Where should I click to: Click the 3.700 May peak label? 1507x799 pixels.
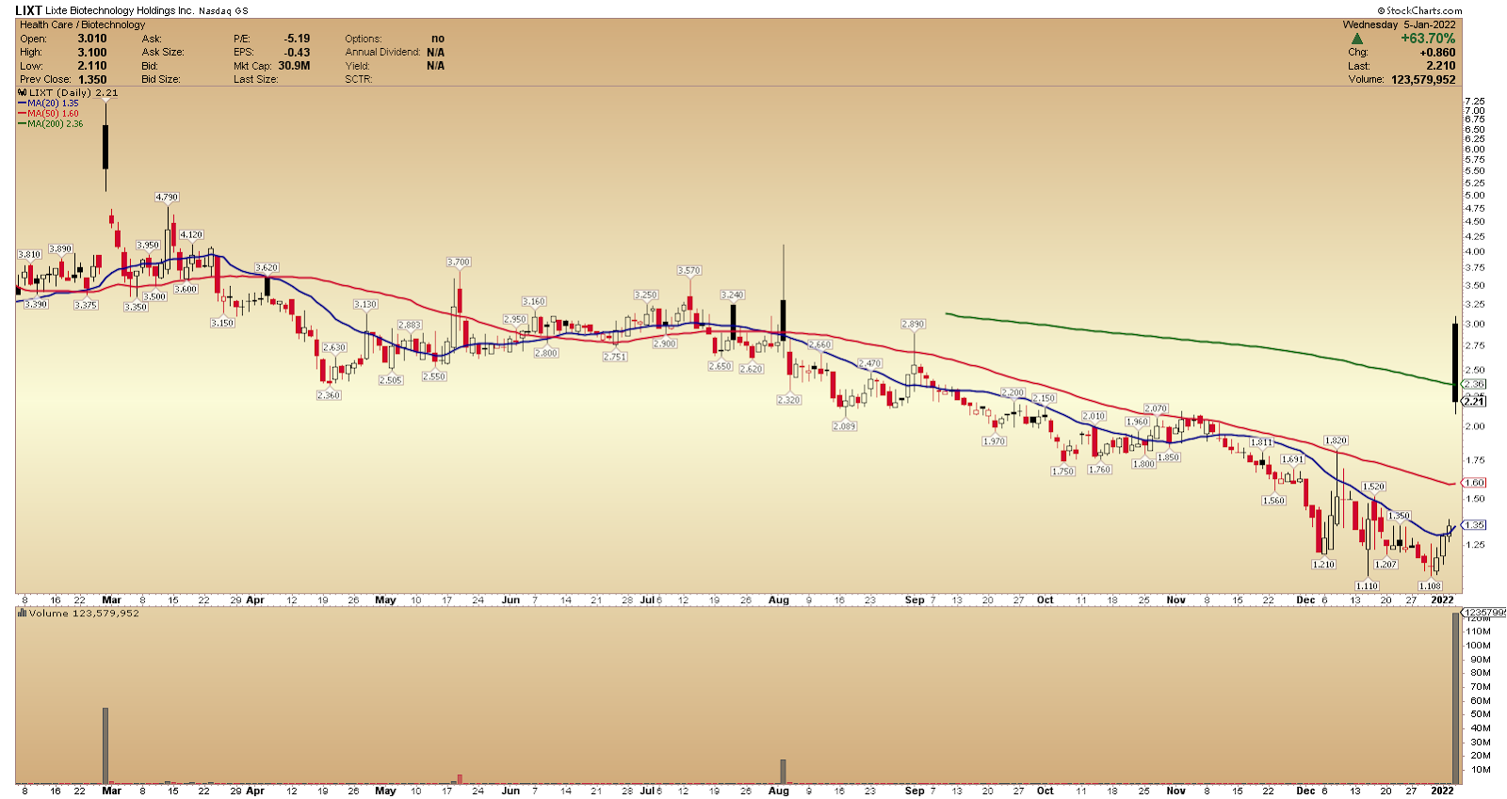(x=459, y=262)
